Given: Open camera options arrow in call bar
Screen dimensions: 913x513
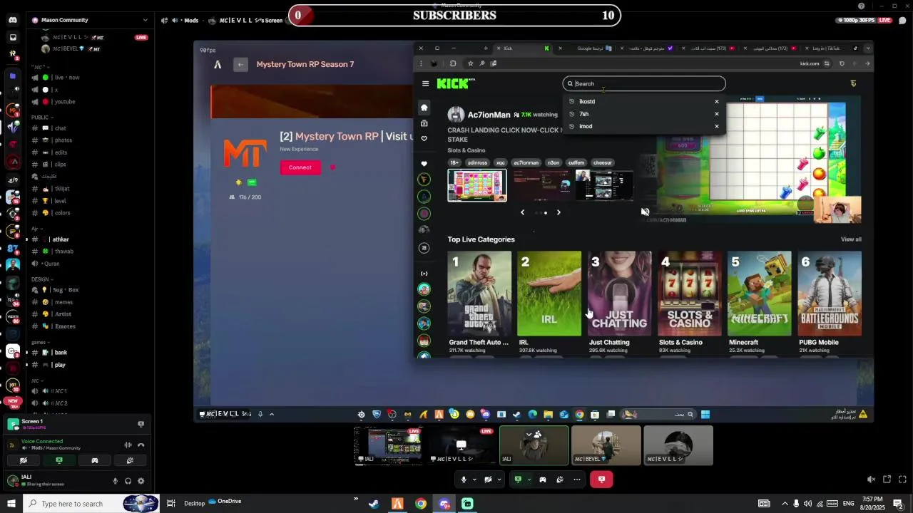Looking at the screenshot, I should (499, 480).
